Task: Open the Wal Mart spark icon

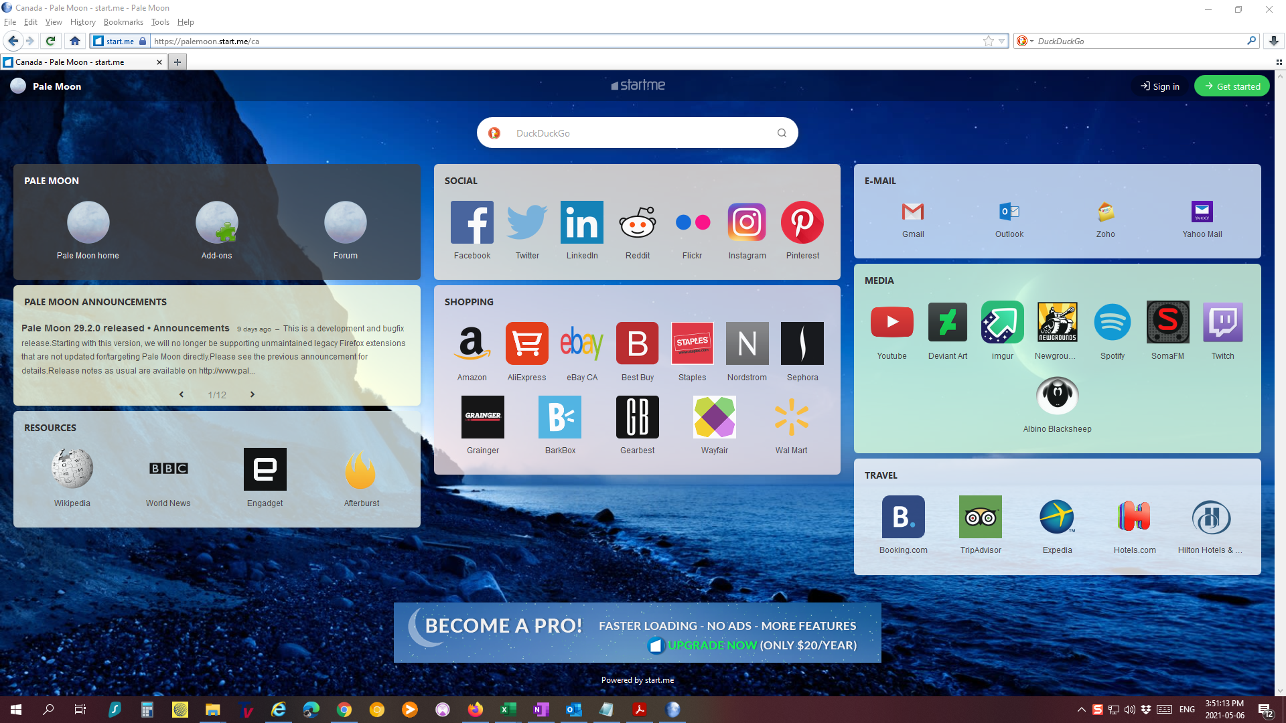Action: pos(792,417)
